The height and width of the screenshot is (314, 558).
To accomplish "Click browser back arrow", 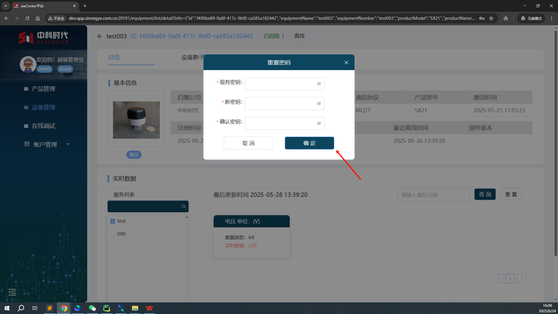I will pos(6,18).
